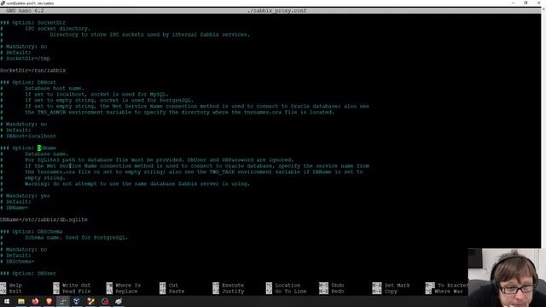546x307 pixels.
Task: Click the ./zabbix_proxy.conf file name header
Action: (x=276, y=11)
